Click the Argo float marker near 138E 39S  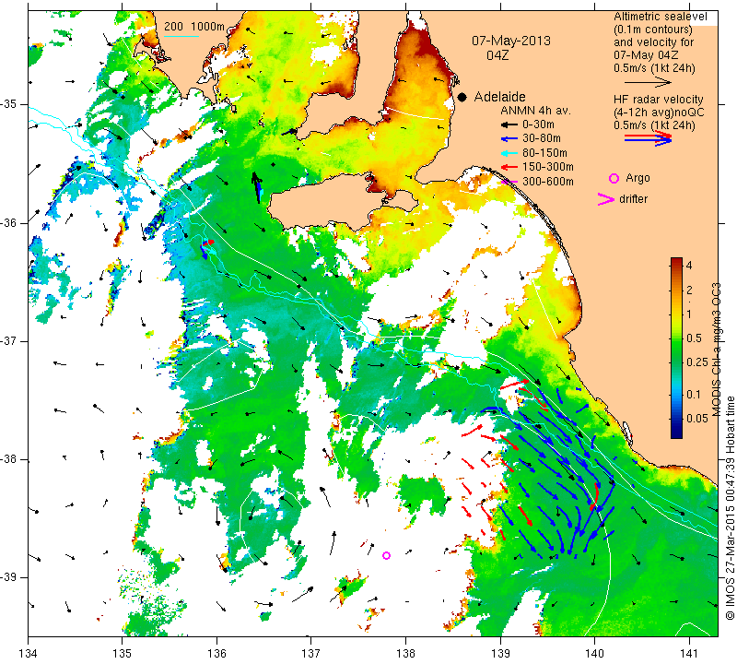386,556
